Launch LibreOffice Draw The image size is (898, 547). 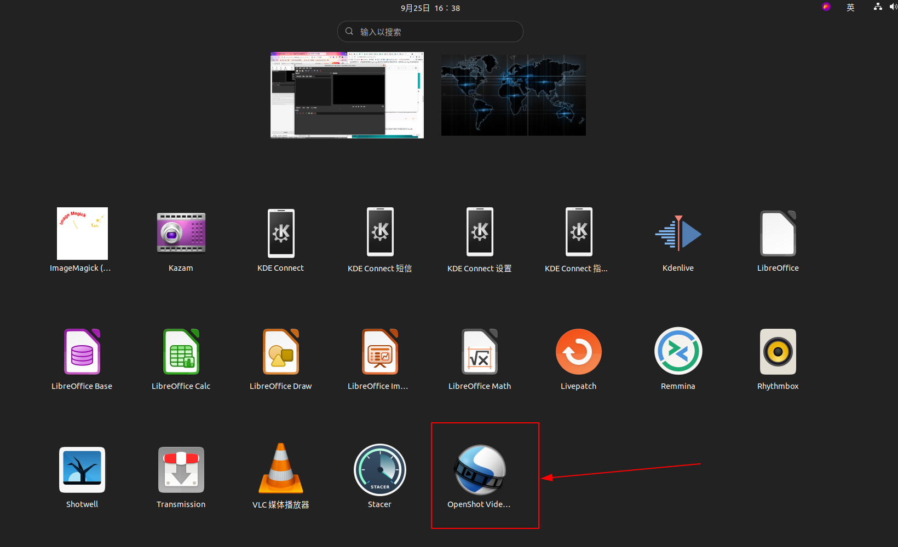click(x=280, y=352)
